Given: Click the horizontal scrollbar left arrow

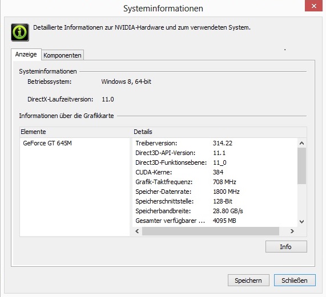Looking at the screenshot, I should 137,231.
